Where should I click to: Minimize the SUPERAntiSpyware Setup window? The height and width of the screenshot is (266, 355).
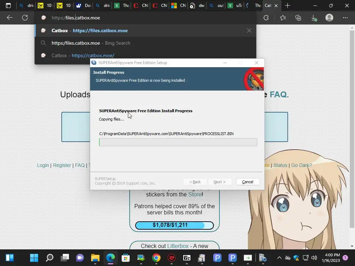point(225,63)
